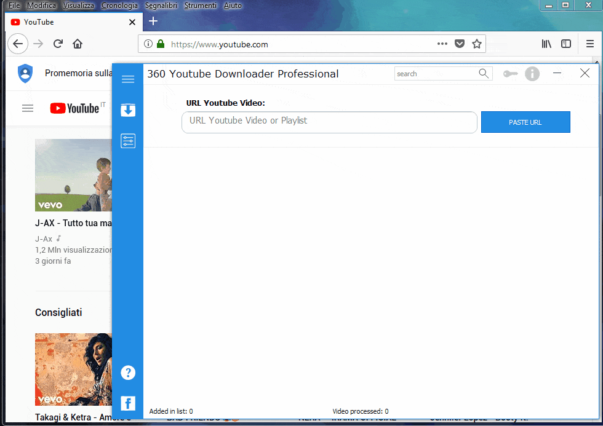
Task: Focus the URL Youtube Video or Playlist field
Action: (329, 122)
